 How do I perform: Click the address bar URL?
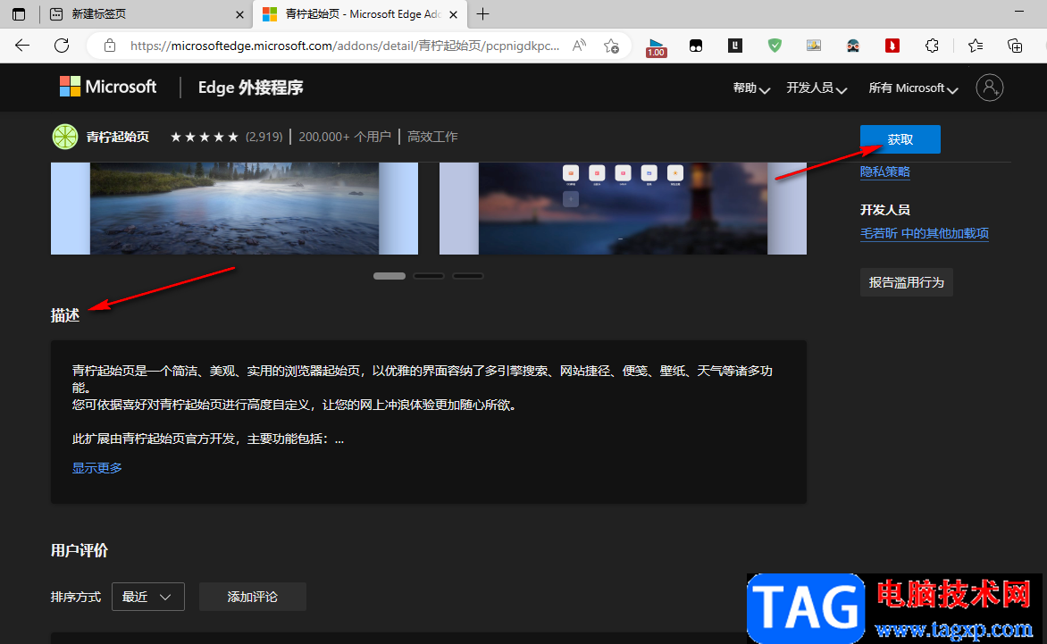[x=345, y=46]
